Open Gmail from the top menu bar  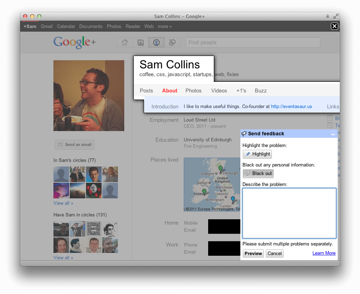click(x=46, y=26)
